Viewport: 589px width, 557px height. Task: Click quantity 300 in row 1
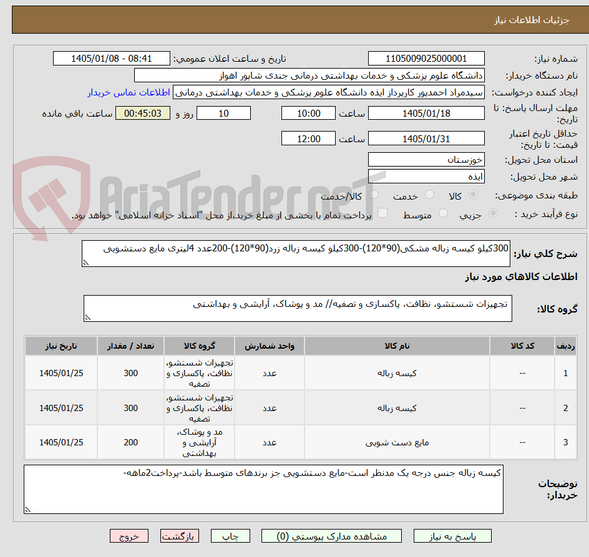coord(131,373)
